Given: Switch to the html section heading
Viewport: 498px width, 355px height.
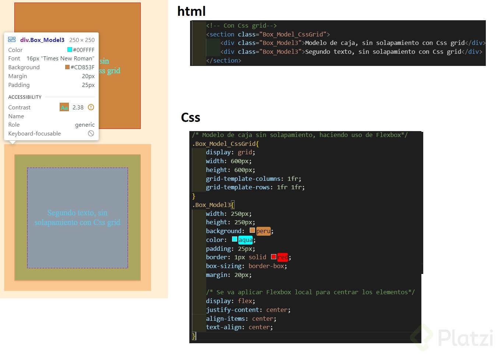Looking at the screenshot, I should 192,11.
